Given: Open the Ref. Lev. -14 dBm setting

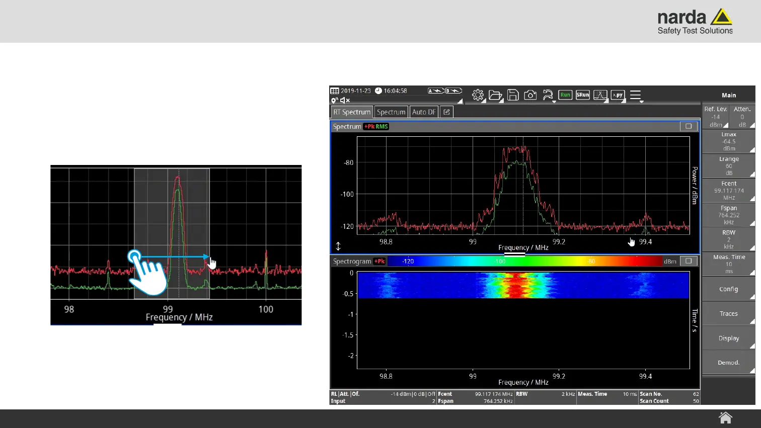Looking at the screenshot, I should (716, 116).
